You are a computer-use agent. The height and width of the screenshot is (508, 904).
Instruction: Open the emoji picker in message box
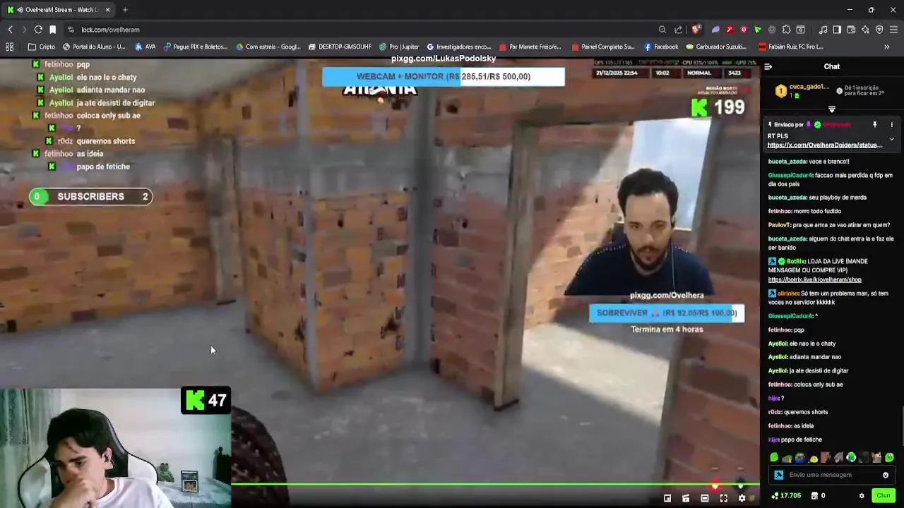point(886,475)
